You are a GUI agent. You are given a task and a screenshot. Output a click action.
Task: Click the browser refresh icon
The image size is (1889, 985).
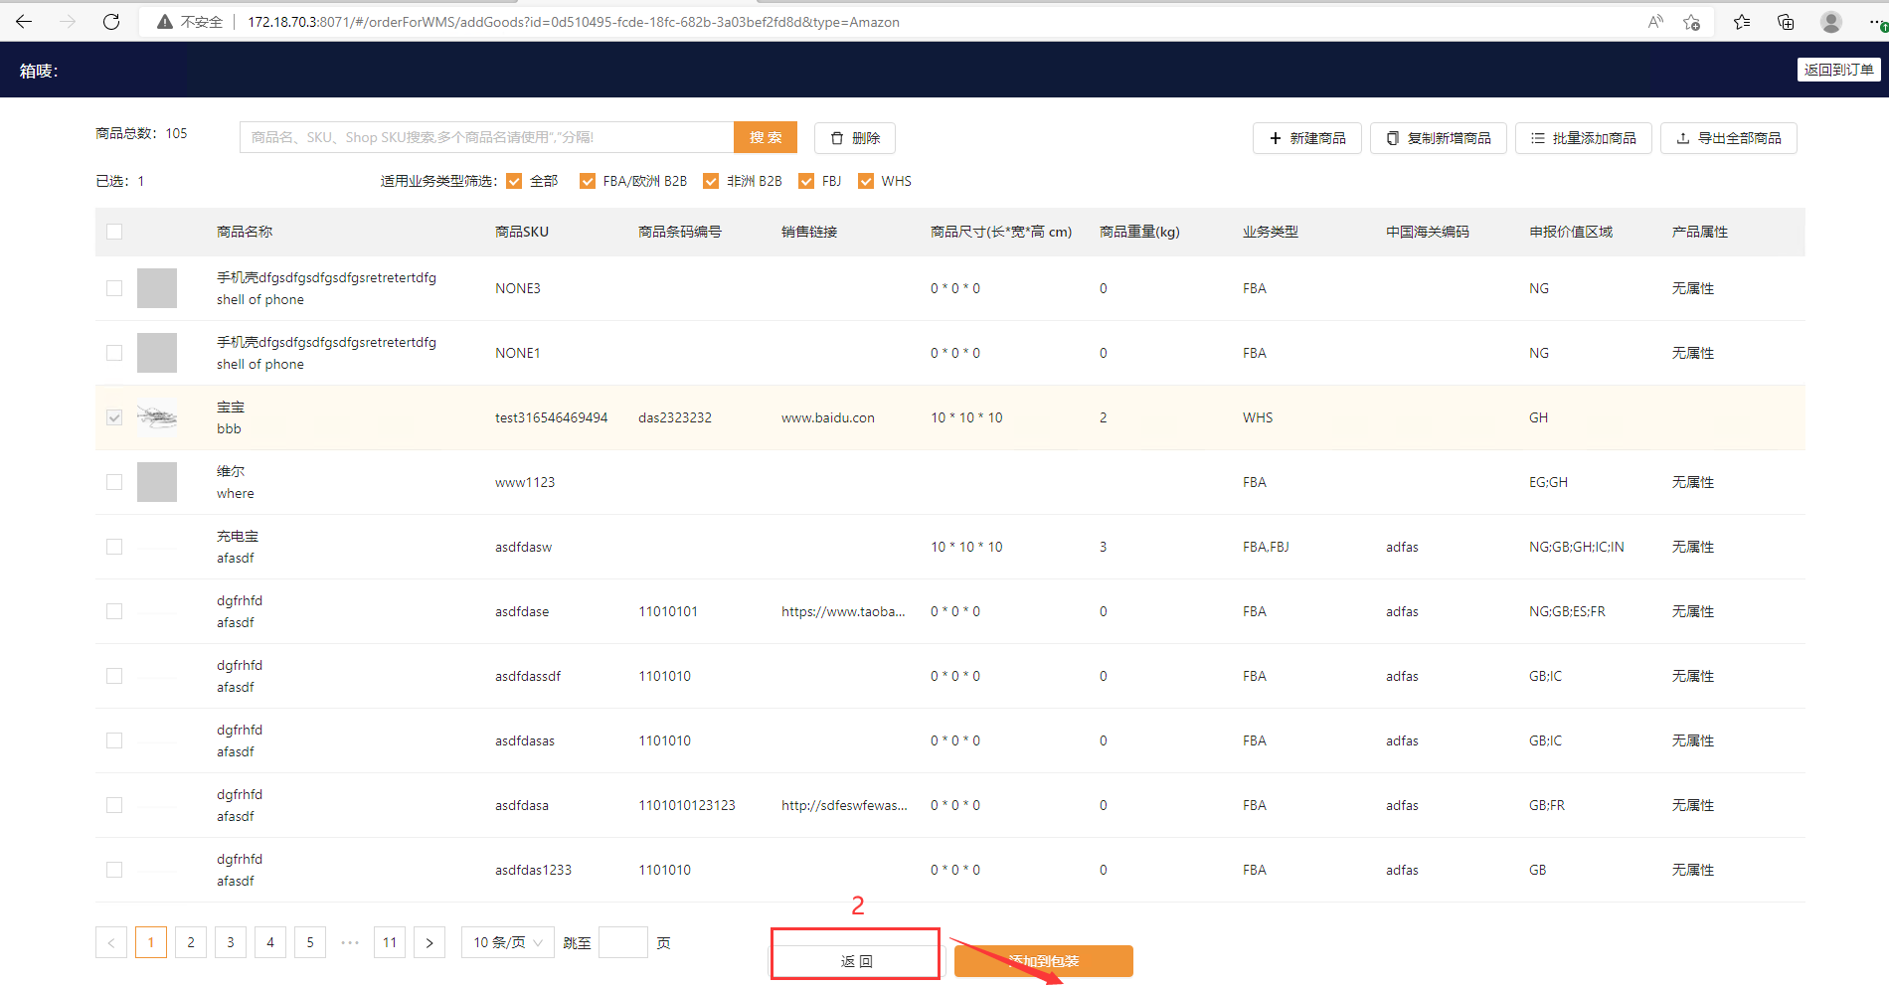click(111, 22)
